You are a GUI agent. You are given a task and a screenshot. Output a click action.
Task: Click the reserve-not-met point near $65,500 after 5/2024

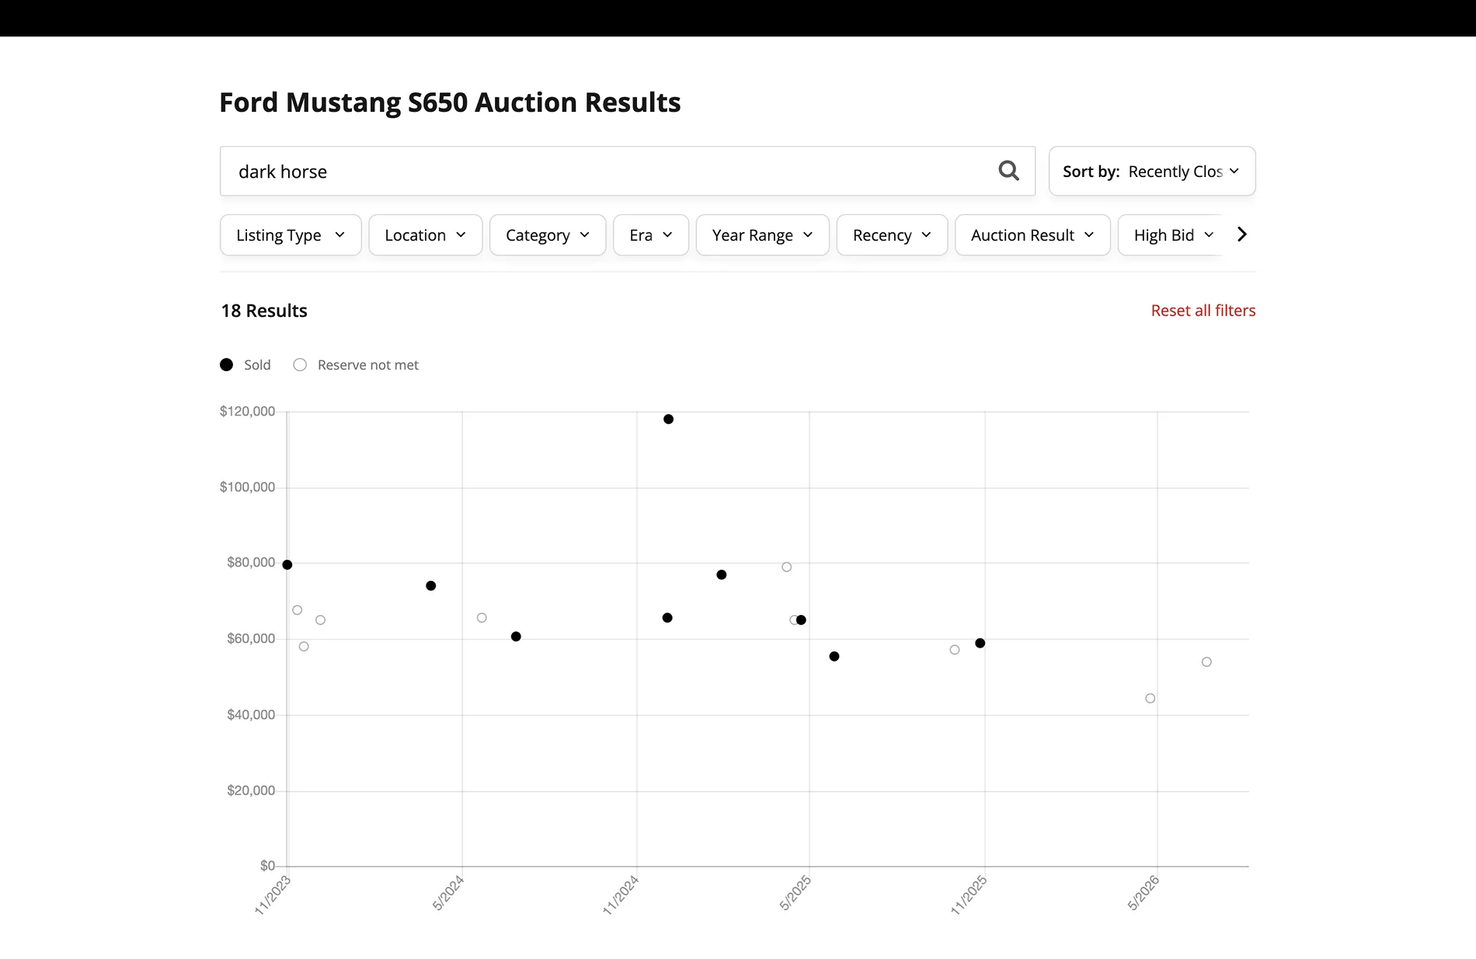click(482, 618)
